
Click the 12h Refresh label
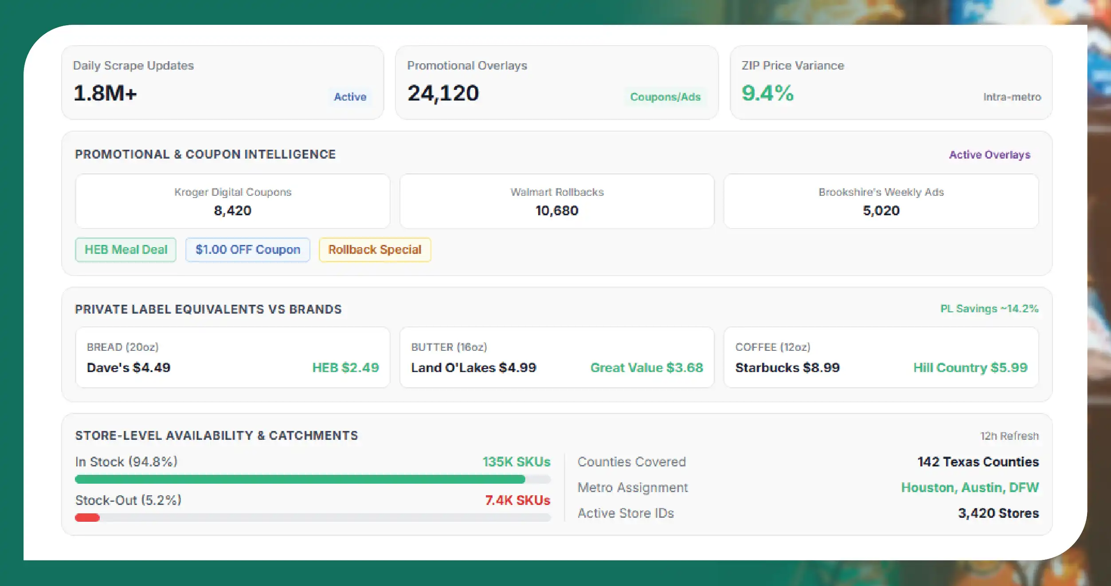tap(1009, 436)
